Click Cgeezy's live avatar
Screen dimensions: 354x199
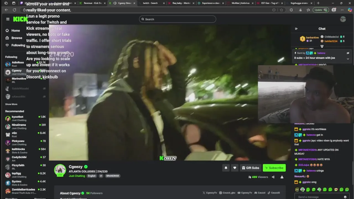[60, 170]
